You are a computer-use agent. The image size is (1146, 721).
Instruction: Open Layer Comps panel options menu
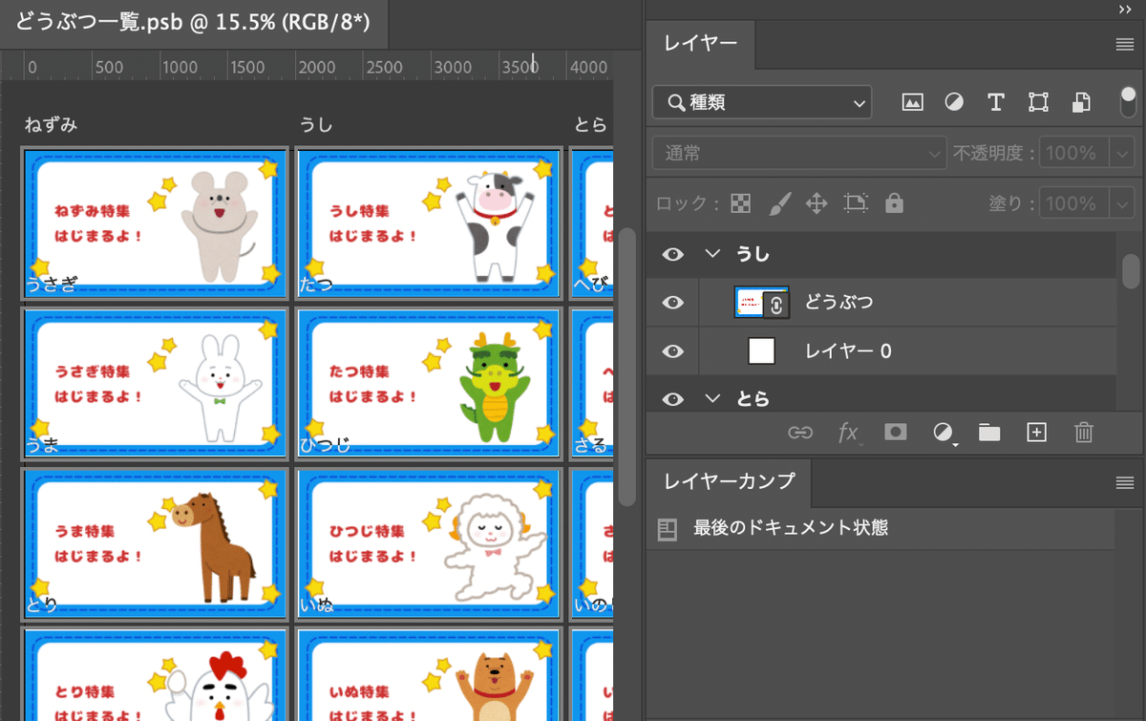point(1124,483)
